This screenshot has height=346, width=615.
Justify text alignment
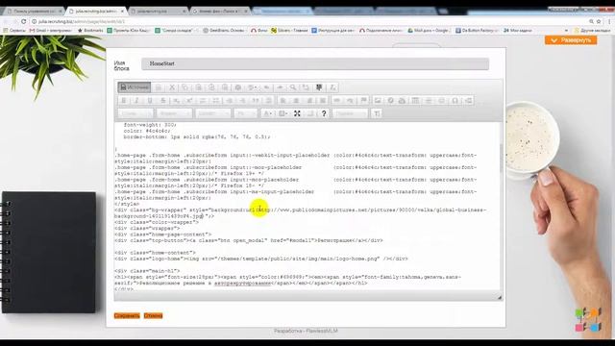click(x=323, y=100)
